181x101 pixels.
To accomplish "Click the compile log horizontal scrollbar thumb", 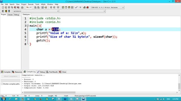I will 49,92.
